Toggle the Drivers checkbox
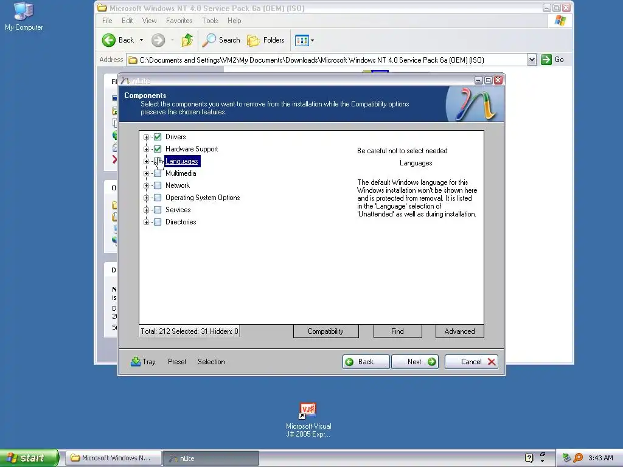Image resolution: width=623 pixels, height=467 pixels. (x=158, y=137)
